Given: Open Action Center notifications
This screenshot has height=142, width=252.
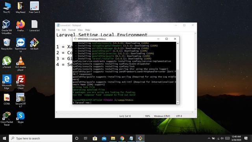Looking at the screenshot, I should (x=246, y=138).
